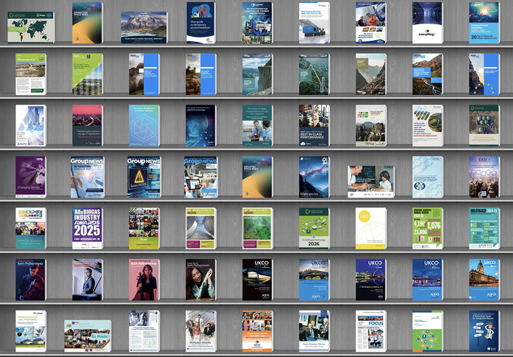Viewport: 513px width, 357px height.
Task: Open Bath Philharmonia programme with man in suit
Action: [x=87, y=280]
